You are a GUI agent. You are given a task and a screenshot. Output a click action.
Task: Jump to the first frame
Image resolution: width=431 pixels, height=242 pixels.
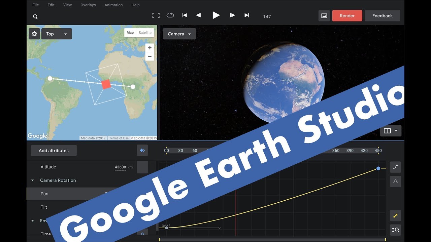coord(185,15)
